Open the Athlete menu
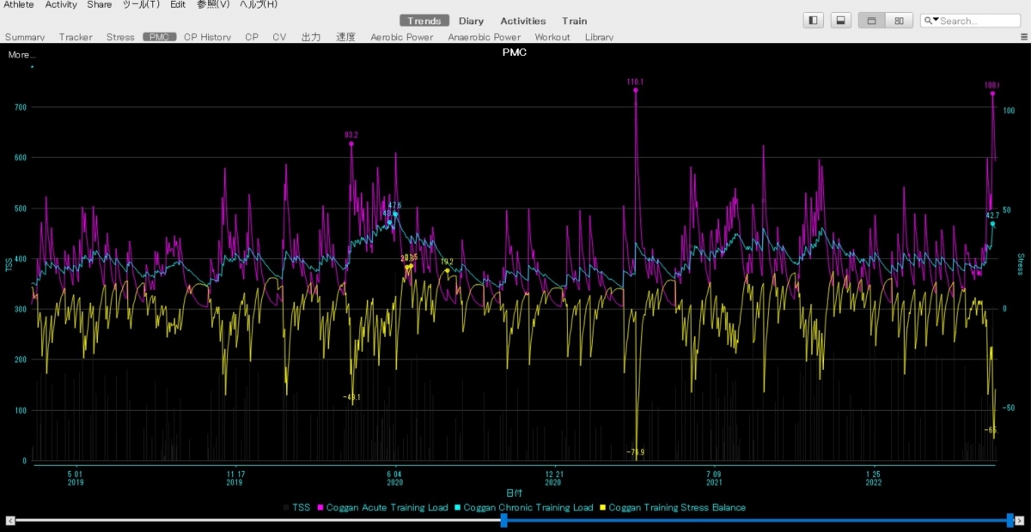1031x532 pixels. tap(19, 4)
